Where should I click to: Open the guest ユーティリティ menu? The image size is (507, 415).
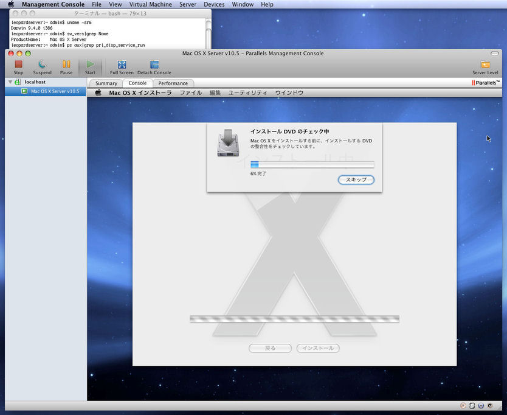[x=247, y=92]
